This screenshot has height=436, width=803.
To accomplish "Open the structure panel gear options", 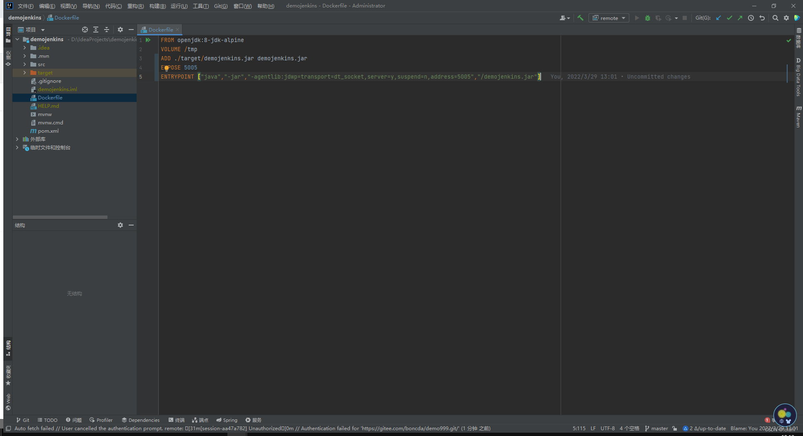I will pos(120,225).
